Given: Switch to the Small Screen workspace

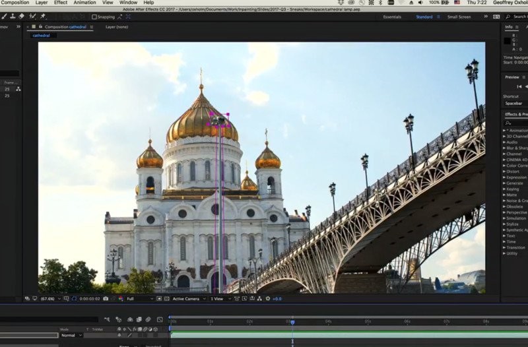Looking at the screenshot, I should click(x=459, y=17).
